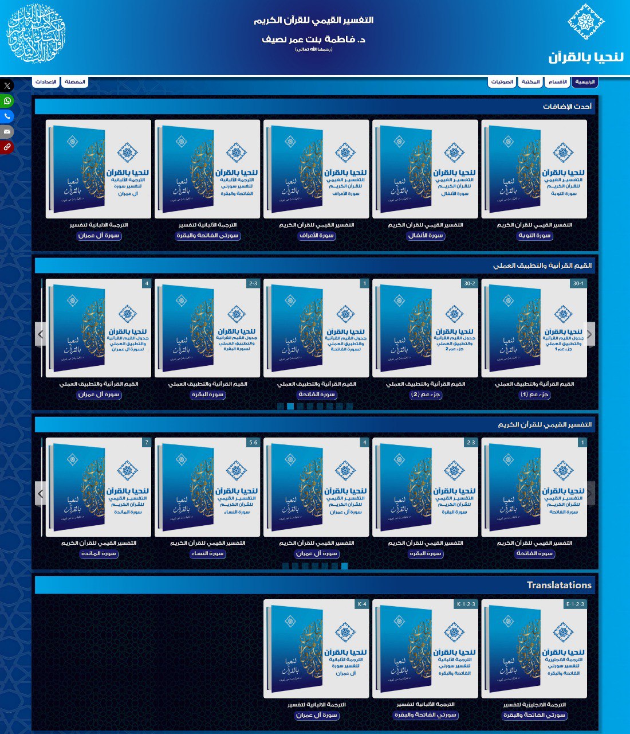Click the round calligraphy emblem in the header
Image resolution: width=630 pixels, height=734 pixels.
coord(36,33)
